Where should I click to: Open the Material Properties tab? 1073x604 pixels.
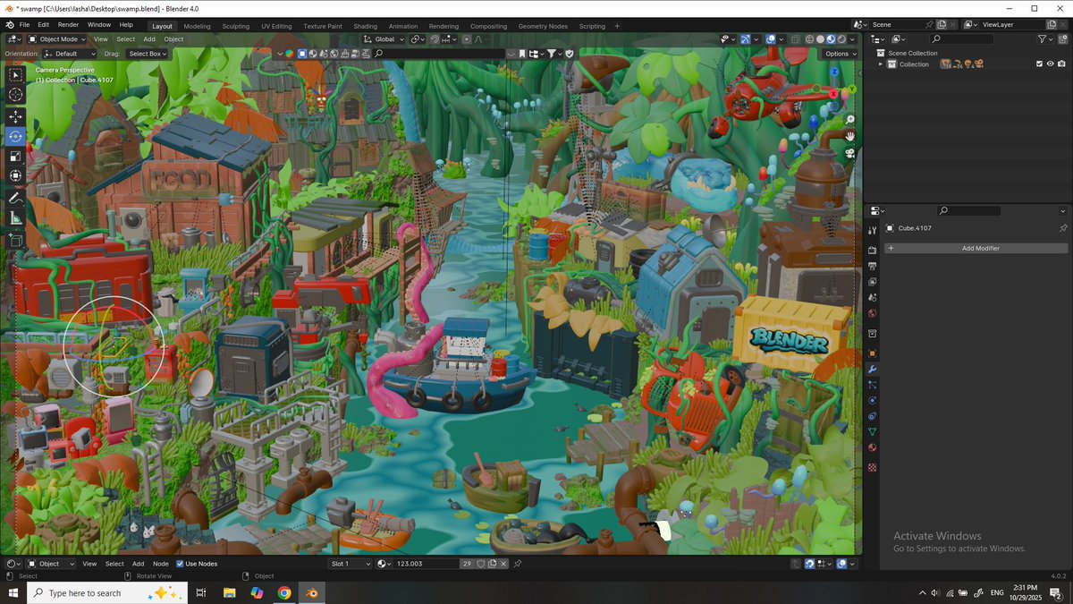[x=873, y=447]
